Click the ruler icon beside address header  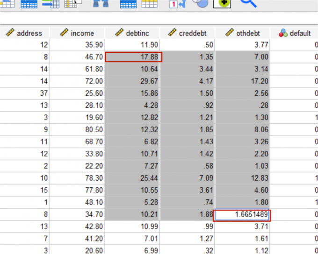coord(10,33)
